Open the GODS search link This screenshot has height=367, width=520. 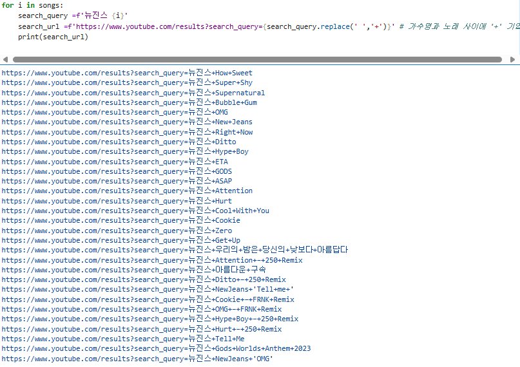[117, 171]
